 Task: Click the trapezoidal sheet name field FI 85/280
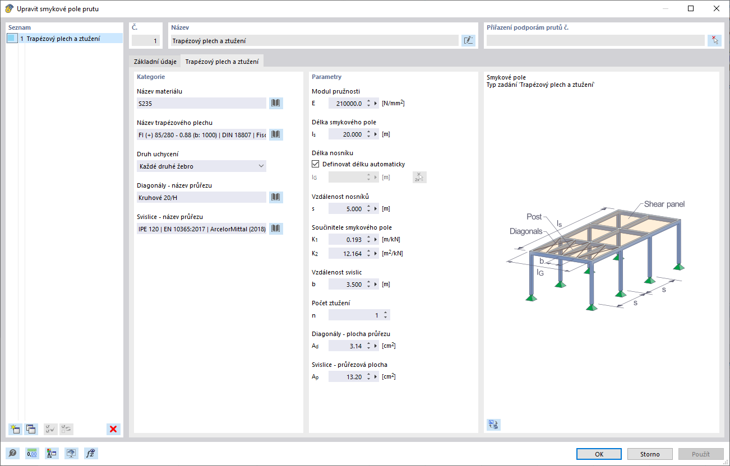201,134
